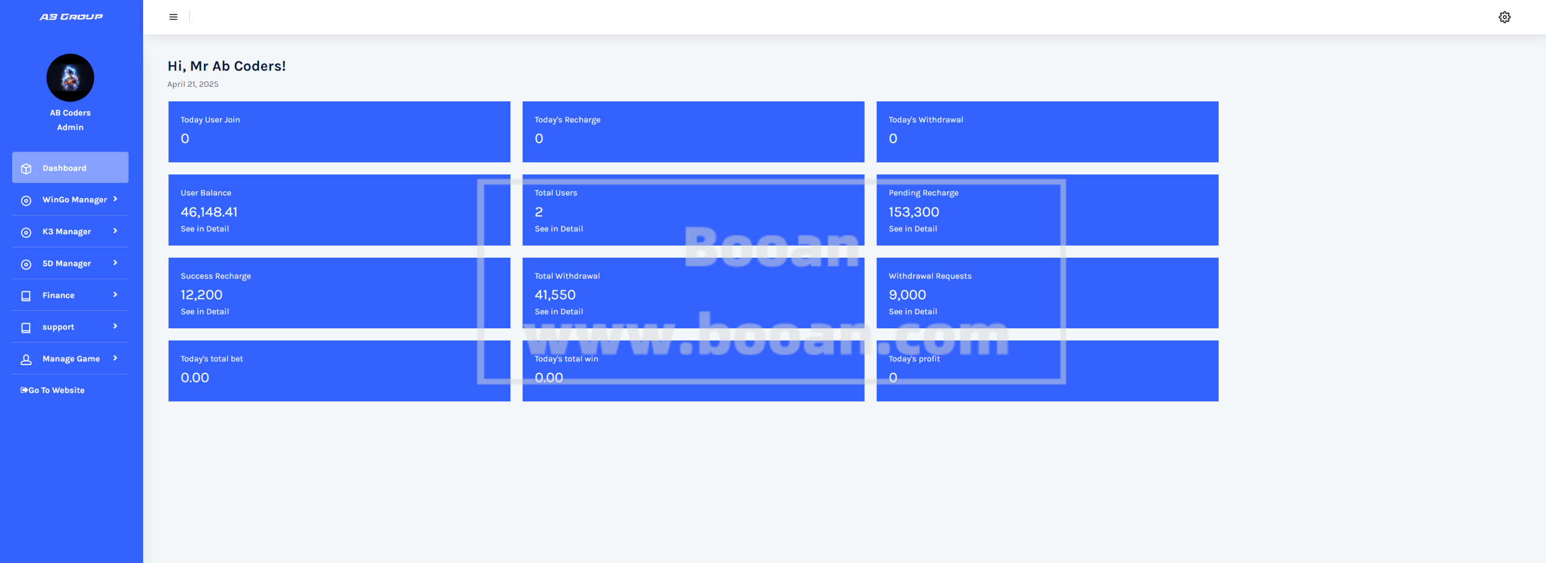This screenshot has height=563, width=1546.
Task: Click the hamburger menu icon in header
Action: [x=173, y=17]
